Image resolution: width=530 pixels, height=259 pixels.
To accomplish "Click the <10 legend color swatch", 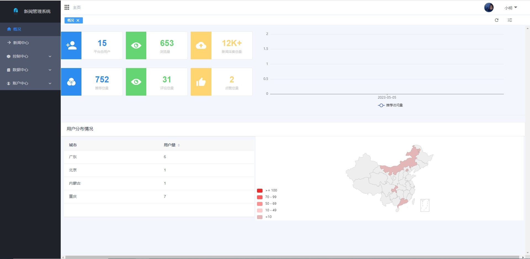I will [260, 217].
